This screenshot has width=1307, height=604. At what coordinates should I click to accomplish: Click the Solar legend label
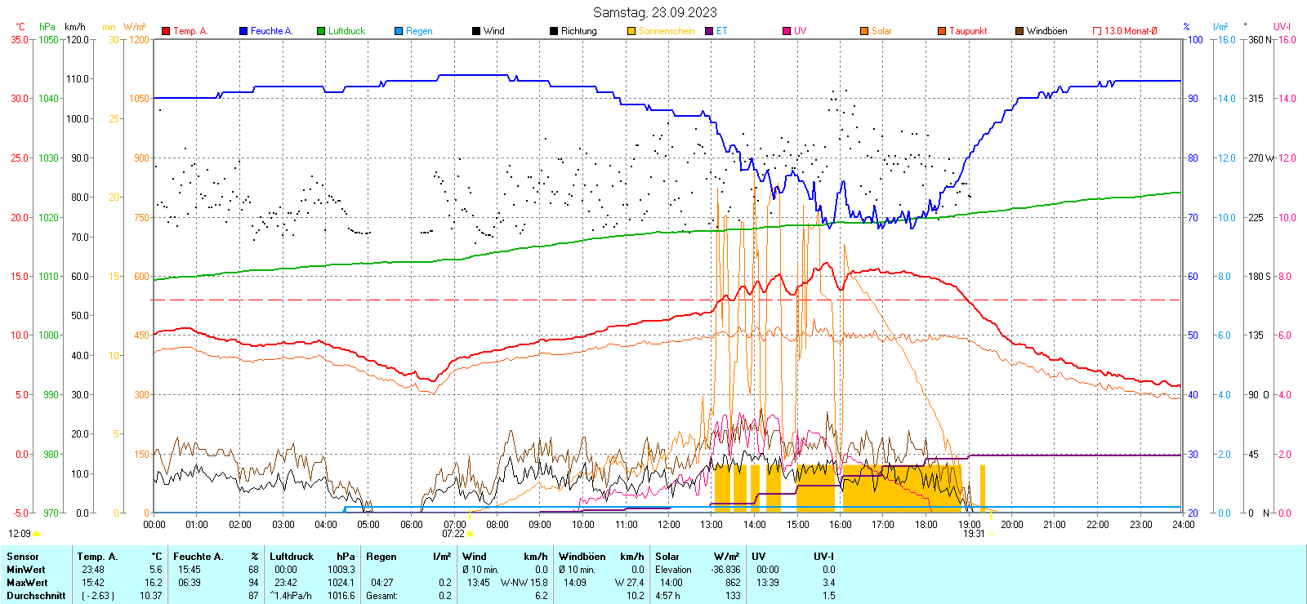coord(881,31)
